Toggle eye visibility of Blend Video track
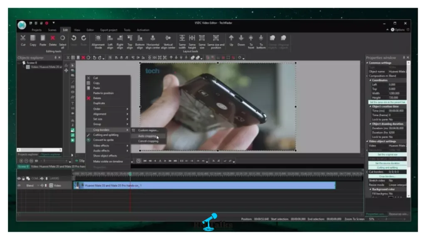 click(x=19, y=185)
